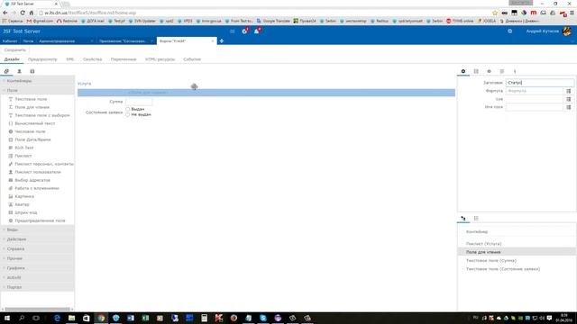Open the settings gear in blue header
577x324 pixels.
pos(509,31)
